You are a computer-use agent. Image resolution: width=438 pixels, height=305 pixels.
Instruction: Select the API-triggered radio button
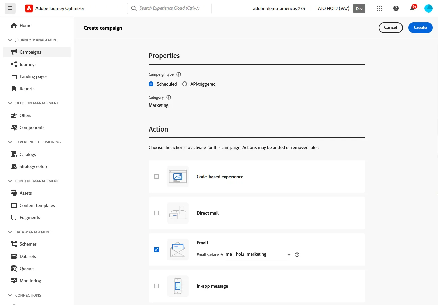pyautogui.click(x=185, y=84)
